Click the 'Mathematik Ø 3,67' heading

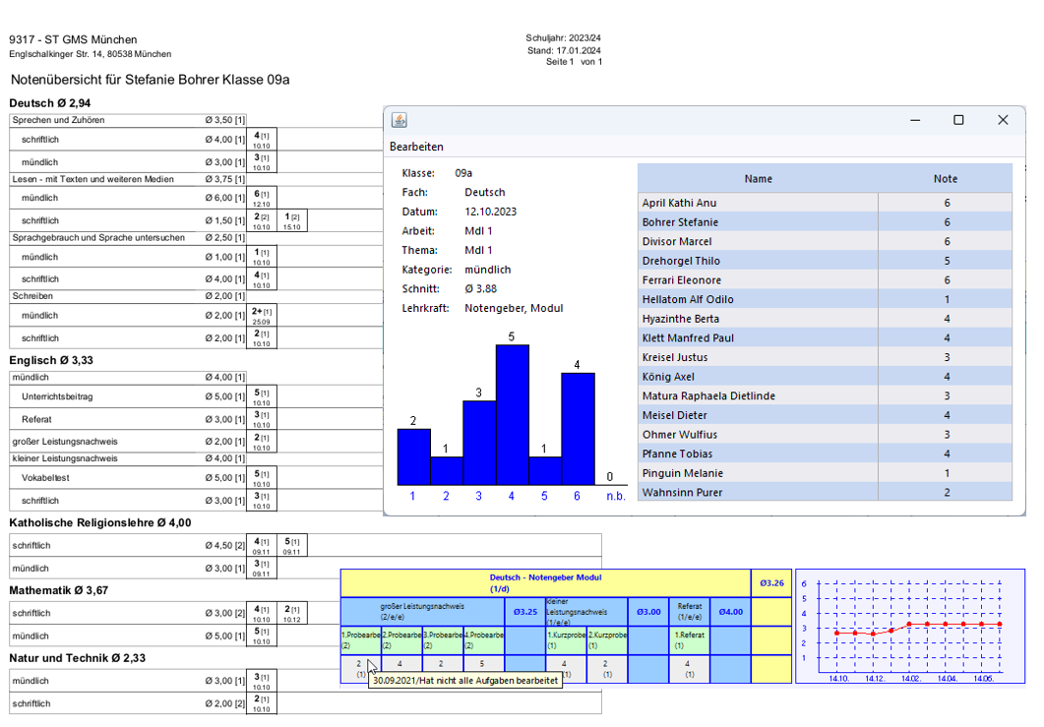click(x=59, y=590)
